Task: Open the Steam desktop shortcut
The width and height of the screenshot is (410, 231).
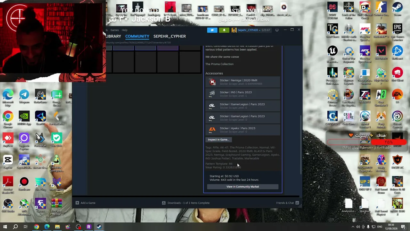Action: pyautogui.click(x=398, y=9)
